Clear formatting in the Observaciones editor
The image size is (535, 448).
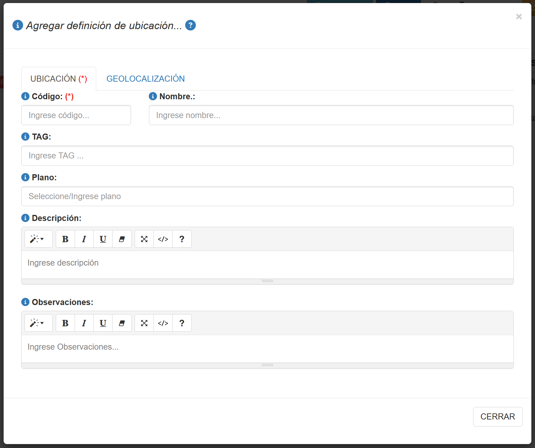click(x=122, y=323)
